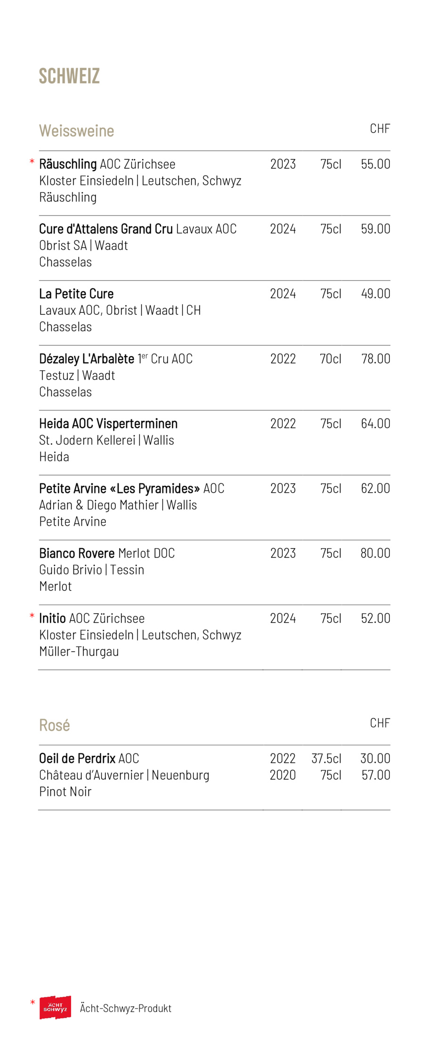Click the red asterisk beside Räuschling

[32, 162]
